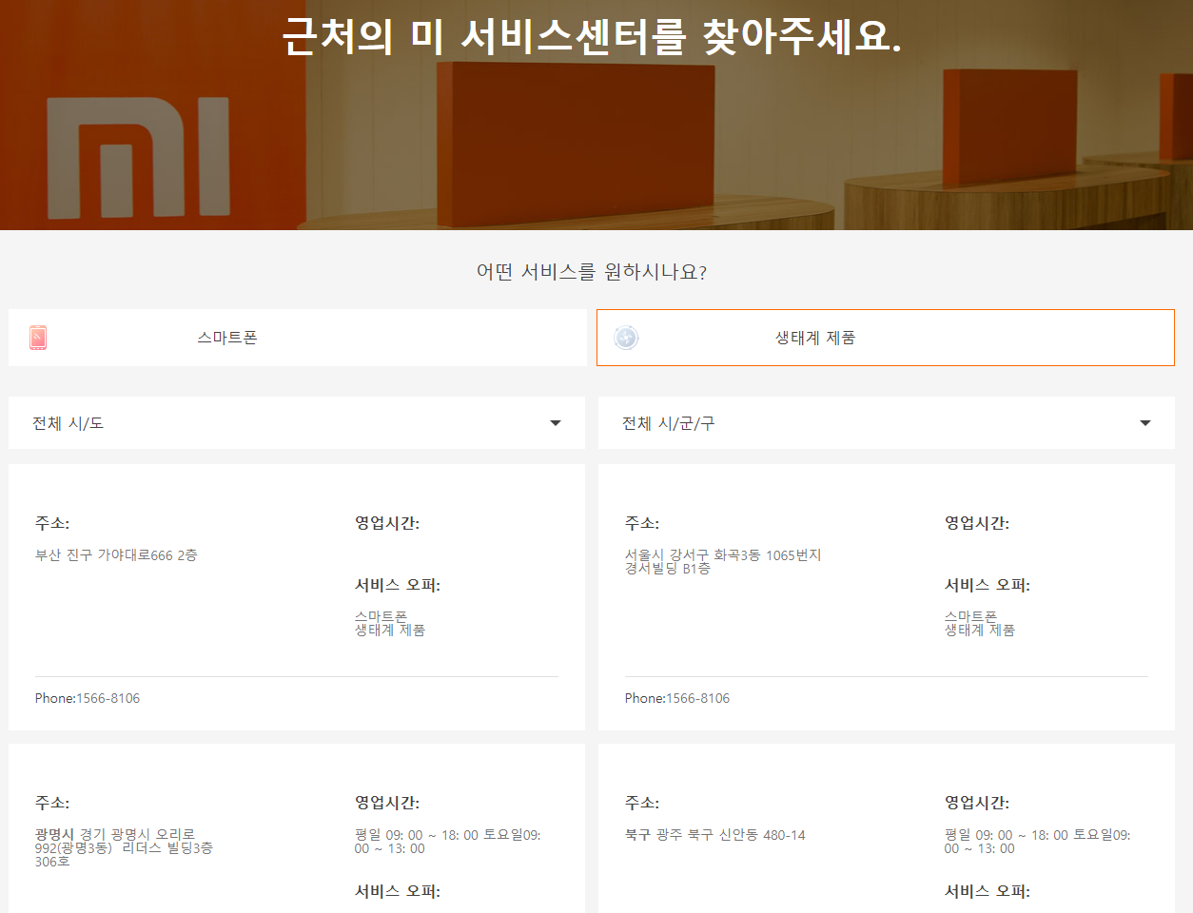The width and height of the screenshot is (1193, 913).
Task: Click 생태계 제품 service offer in Busan card
Action: click(x=390, y=630)
